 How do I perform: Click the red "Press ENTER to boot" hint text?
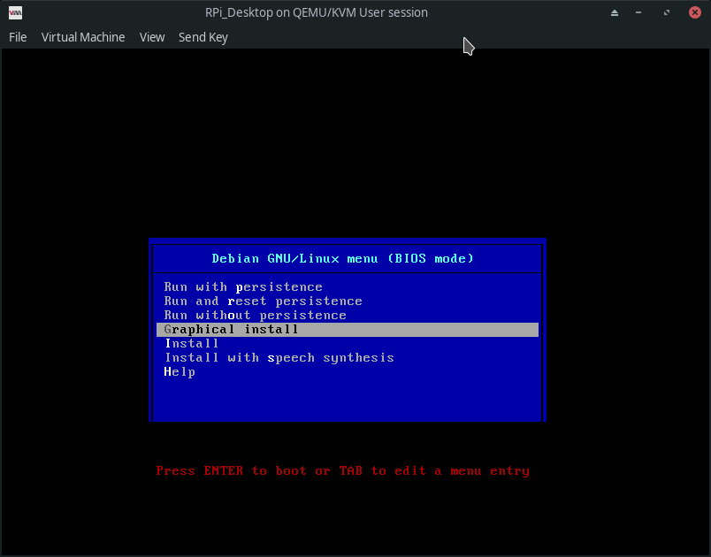pos(343,471)
